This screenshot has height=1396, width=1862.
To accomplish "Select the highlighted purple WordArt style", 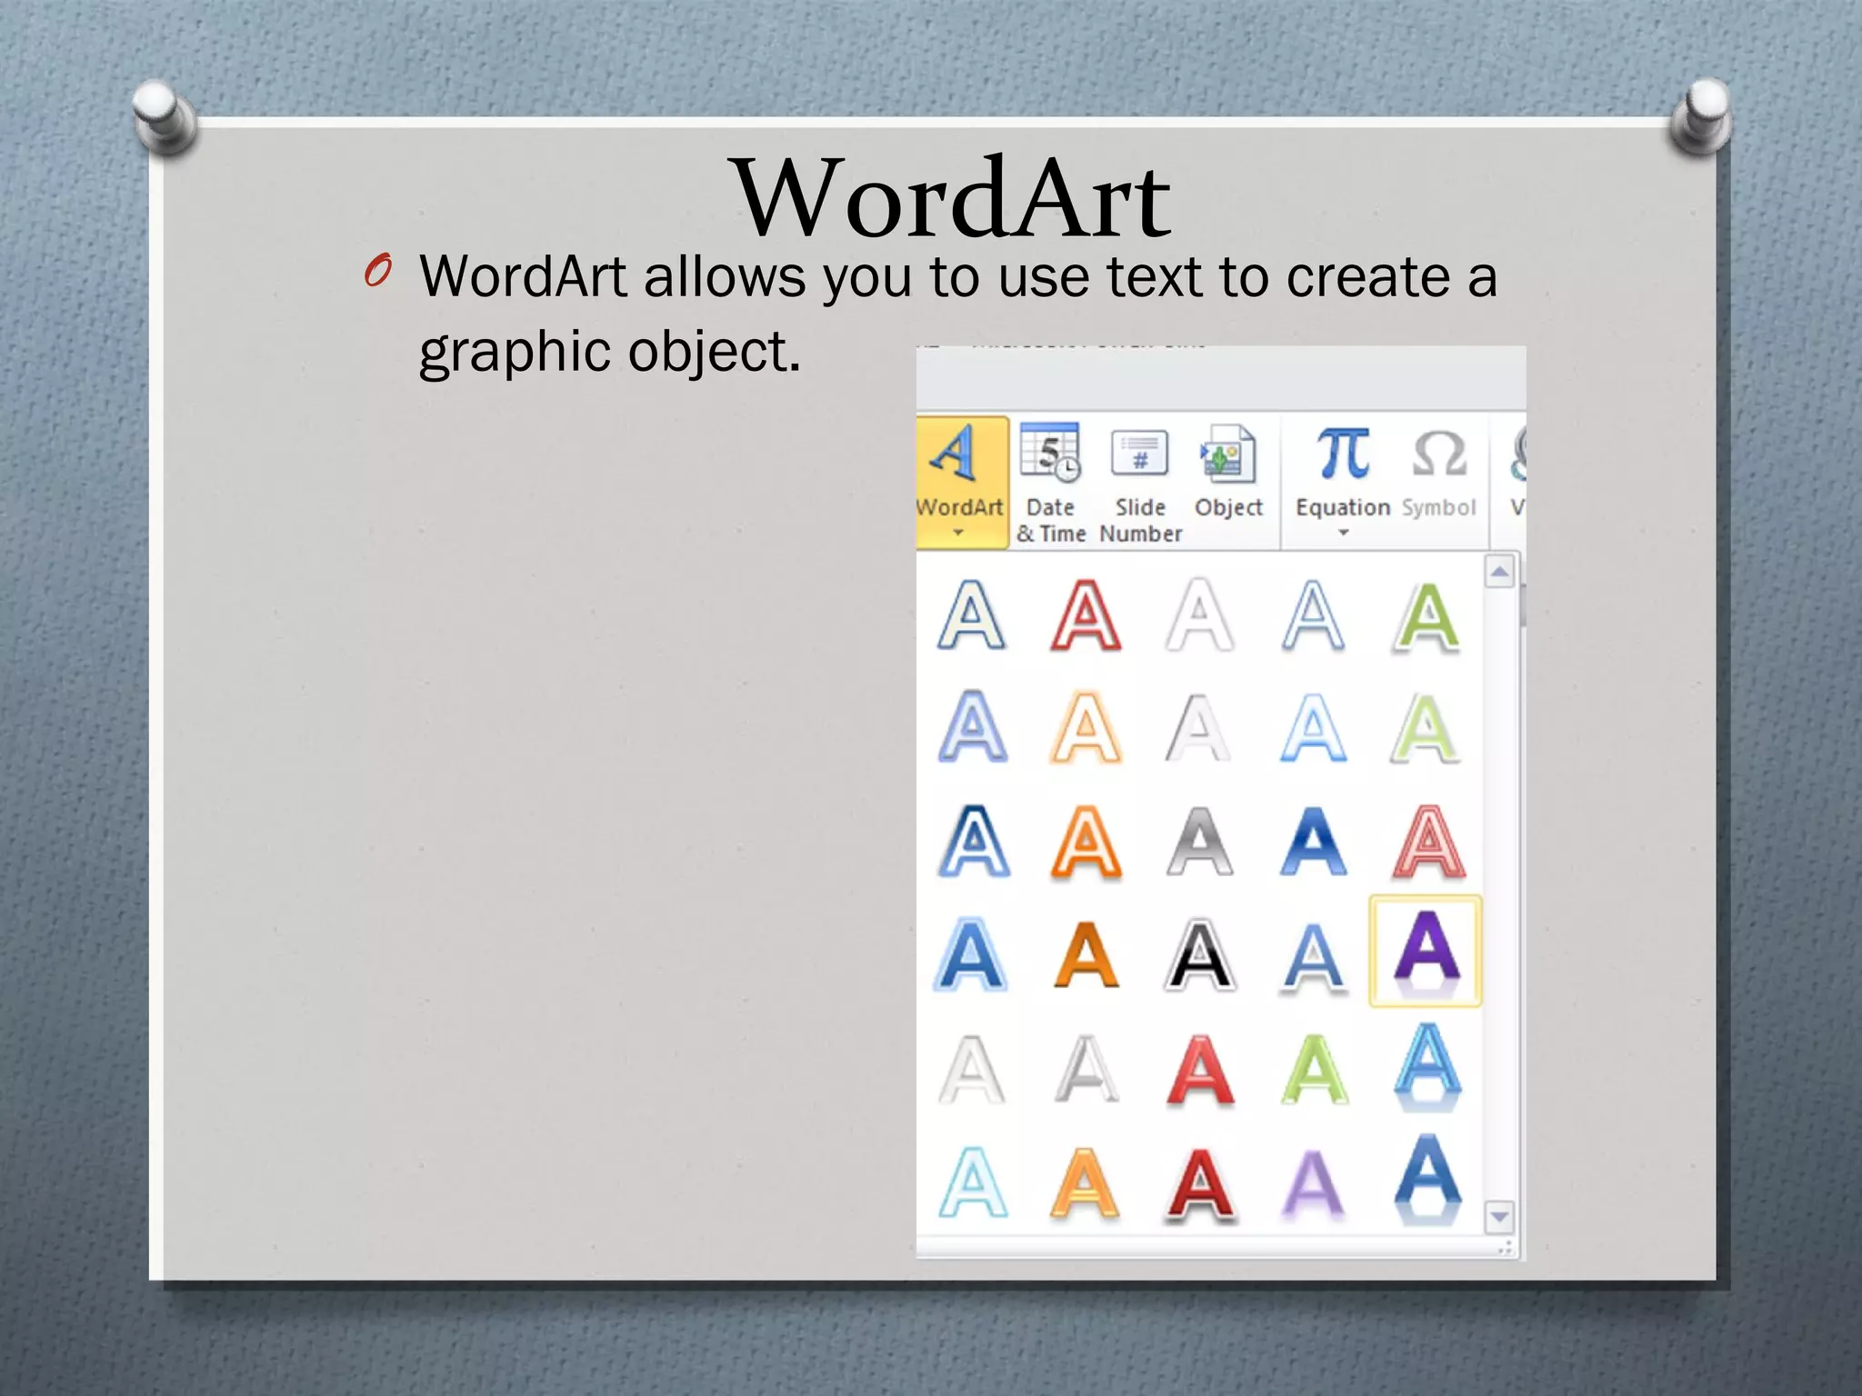I will click(1426, 952).
